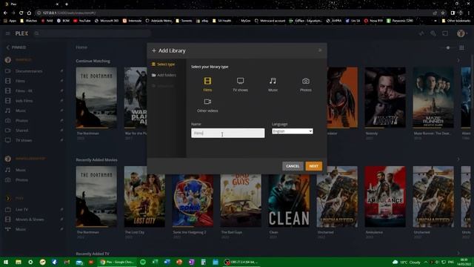
Task: Open the Plex hamburger menu
Action: (x=7, y=33)
